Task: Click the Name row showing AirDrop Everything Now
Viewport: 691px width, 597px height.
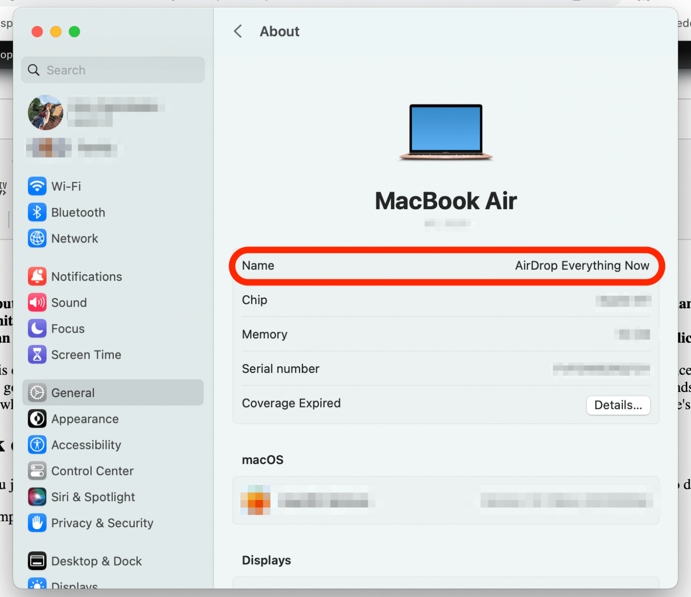Action: pos(446,266)
